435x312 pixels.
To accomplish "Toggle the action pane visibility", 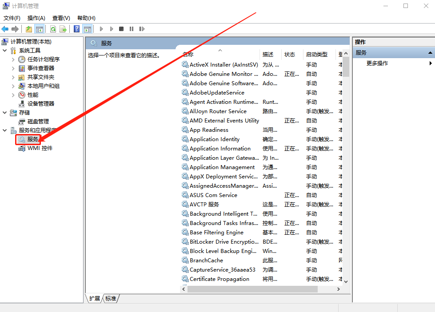I will point(87,29).
